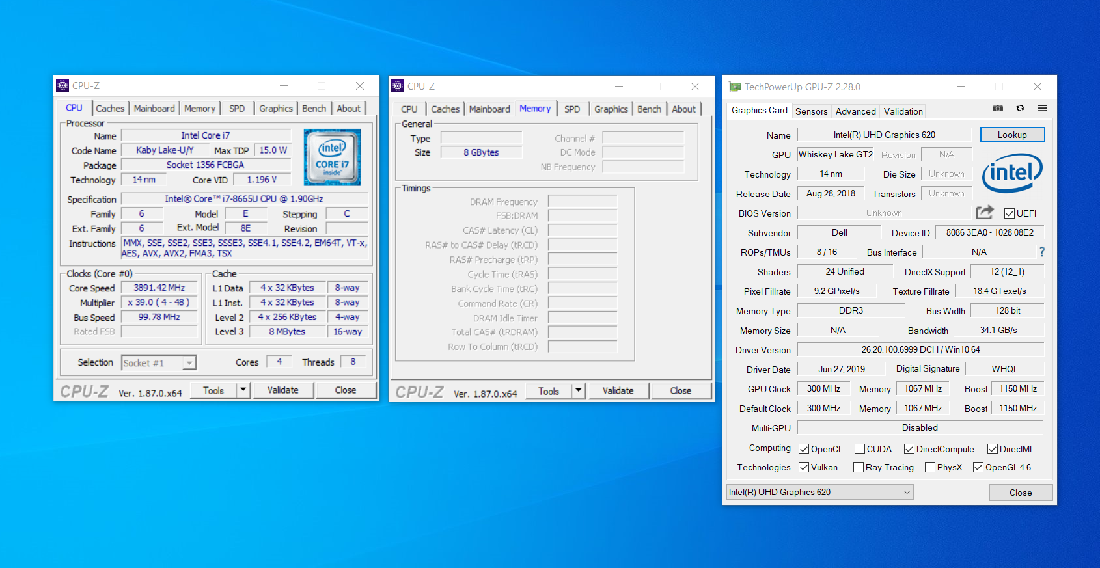Viewport: 1100px width, 568px height.
Task: Click the 8 GBytes memory size value
Action: click(481, 152)
